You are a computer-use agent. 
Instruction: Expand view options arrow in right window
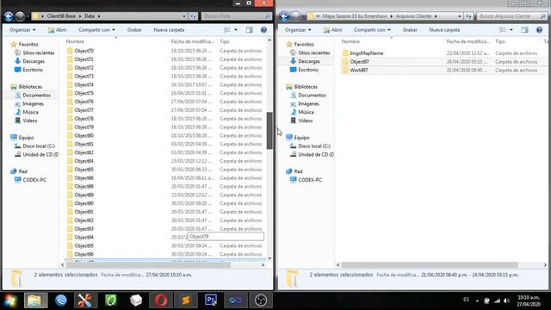(511, 30)
